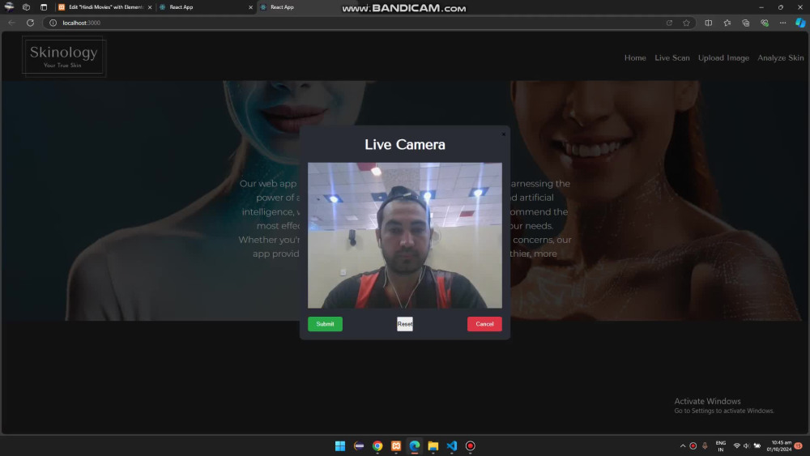Show hidden icons chevron in system tray

click(x=682, y=445)
